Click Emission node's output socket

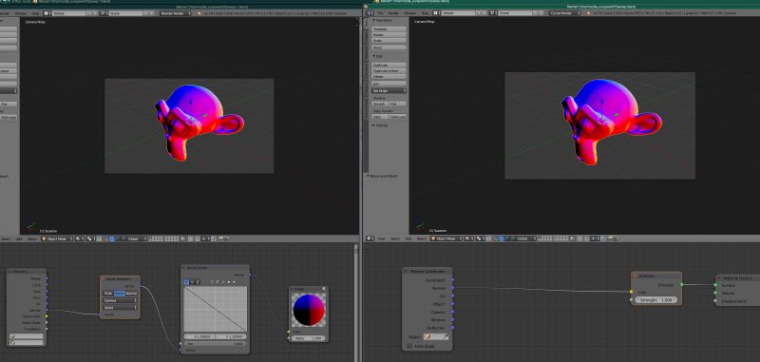click(681, 284)
